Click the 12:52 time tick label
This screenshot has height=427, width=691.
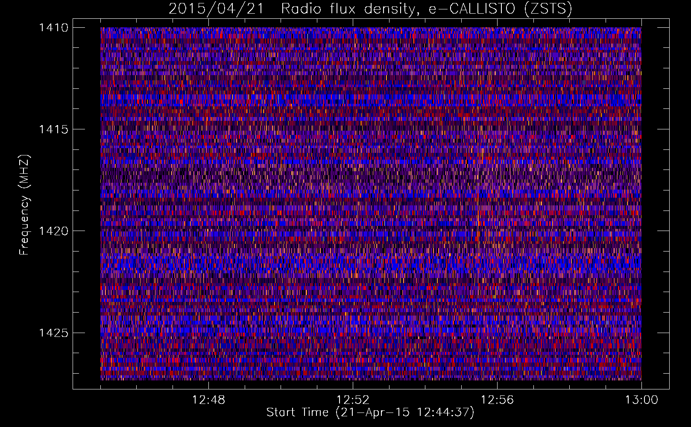[x=353, y=400]
